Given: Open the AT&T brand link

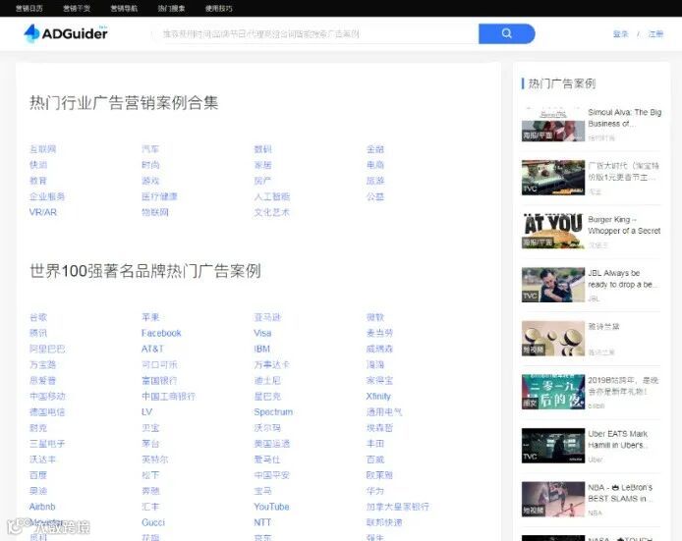Looking at the screenshot, I should (x=152, y=349).
